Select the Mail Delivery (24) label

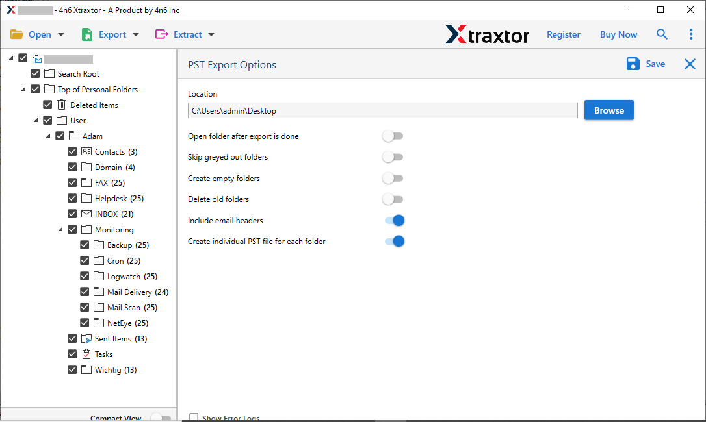[x=138, y=292]
